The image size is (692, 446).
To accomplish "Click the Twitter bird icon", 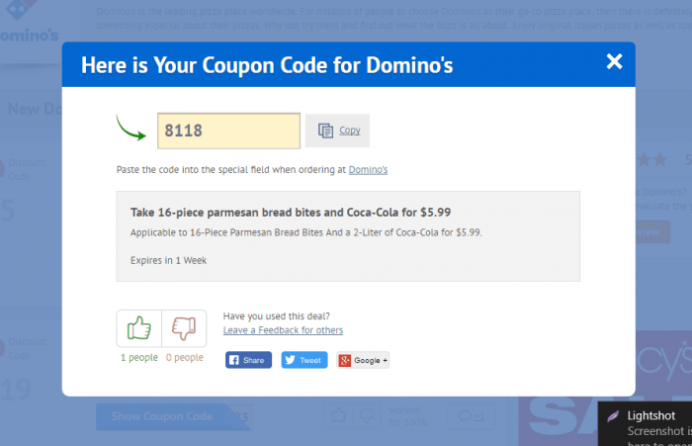I will click(290, 360).
